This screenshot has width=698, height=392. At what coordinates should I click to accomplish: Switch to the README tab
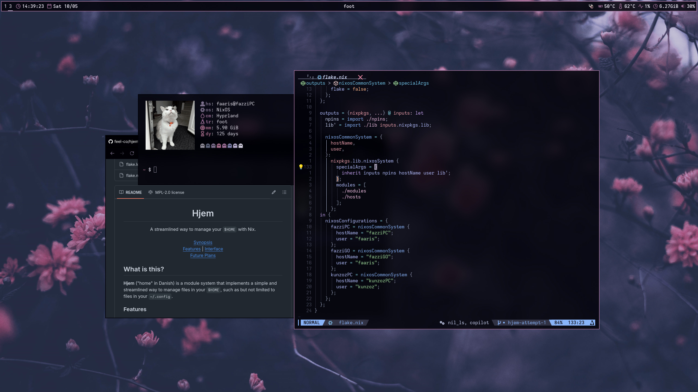131,192
